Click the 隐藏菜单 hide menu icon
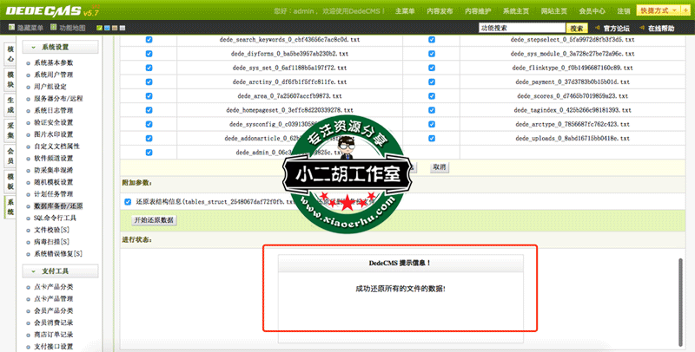The width and height of the screenshot is (695, 352). click(10, 28)
